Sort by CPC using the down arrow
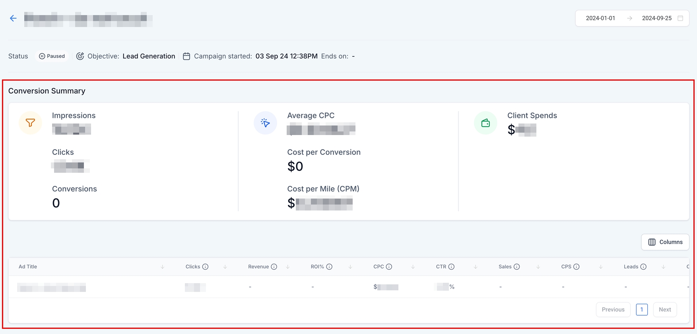 pos(413,267)
